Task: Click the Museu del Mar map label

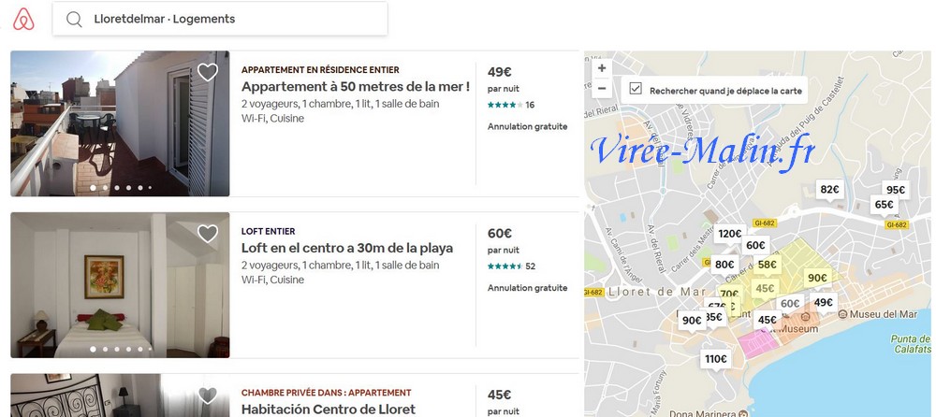Action: coord(883,314)
